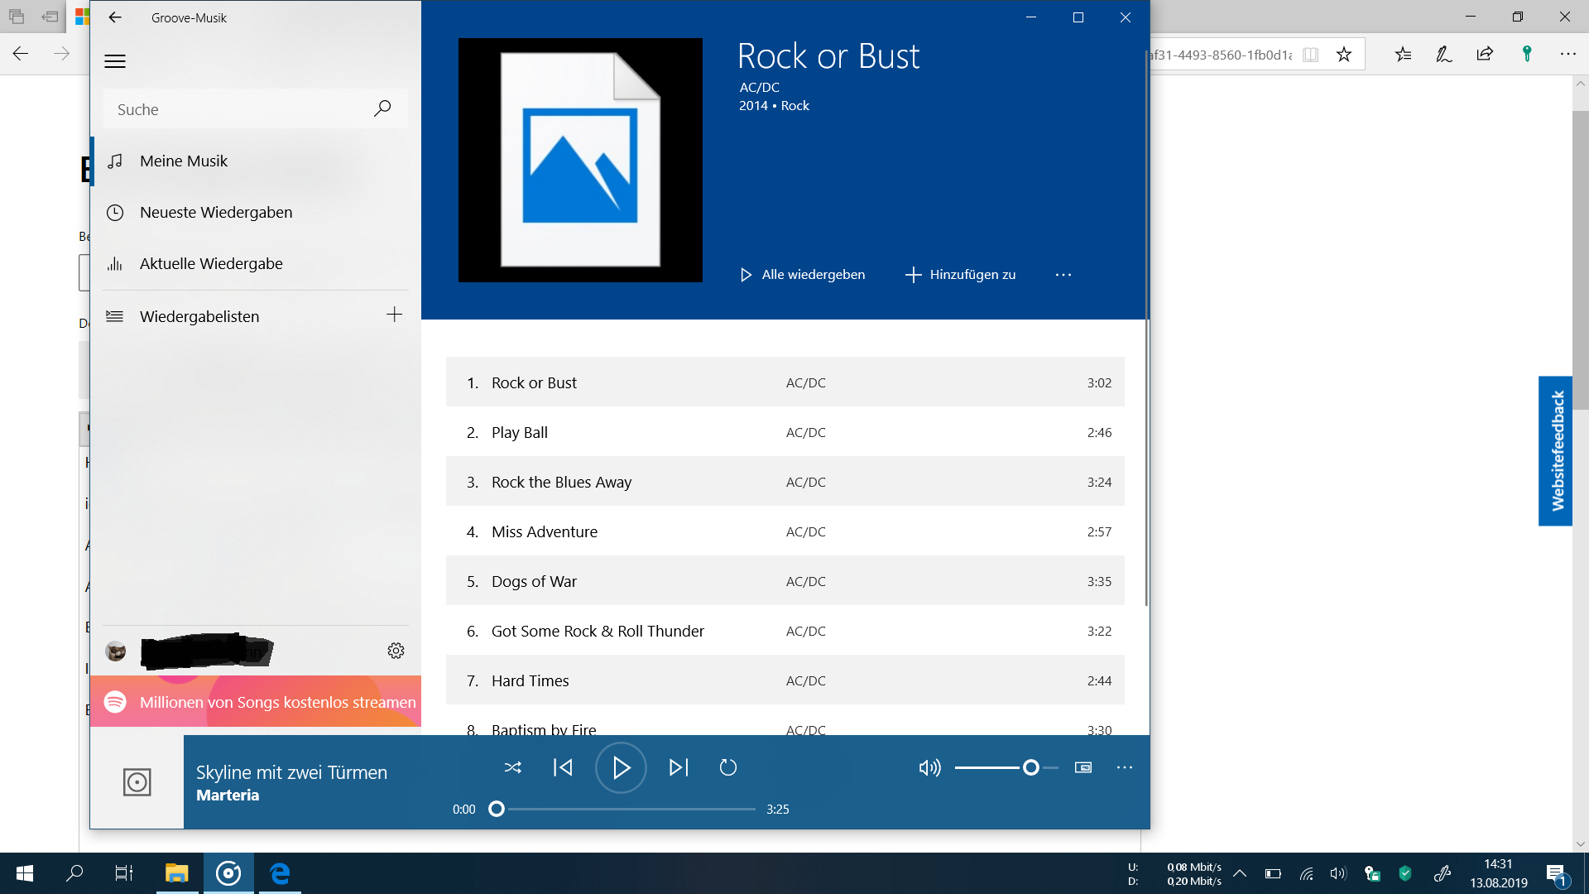
Task: Open Action Center notifications
Action: coord(1557,873)
